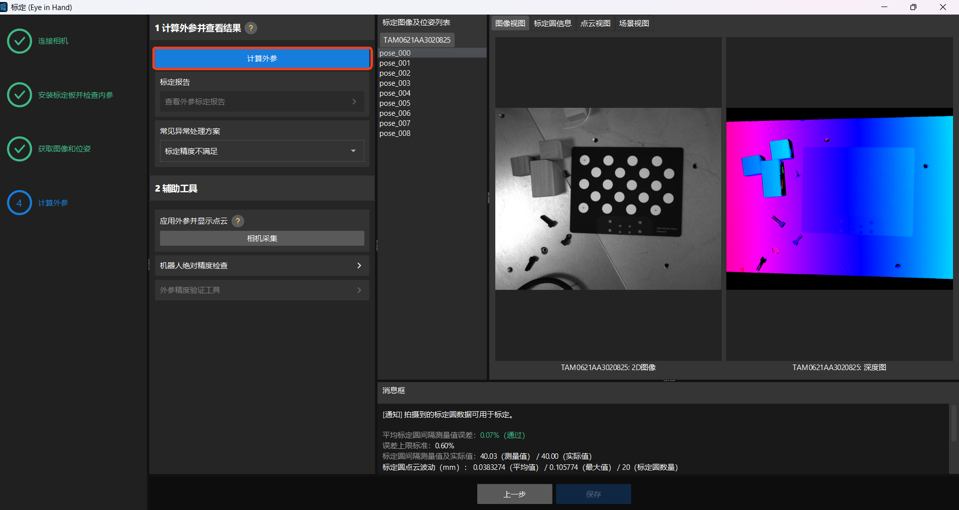Click the app icon in the title bar
Viewport: 959px width, 510px height.
point(4,7)
